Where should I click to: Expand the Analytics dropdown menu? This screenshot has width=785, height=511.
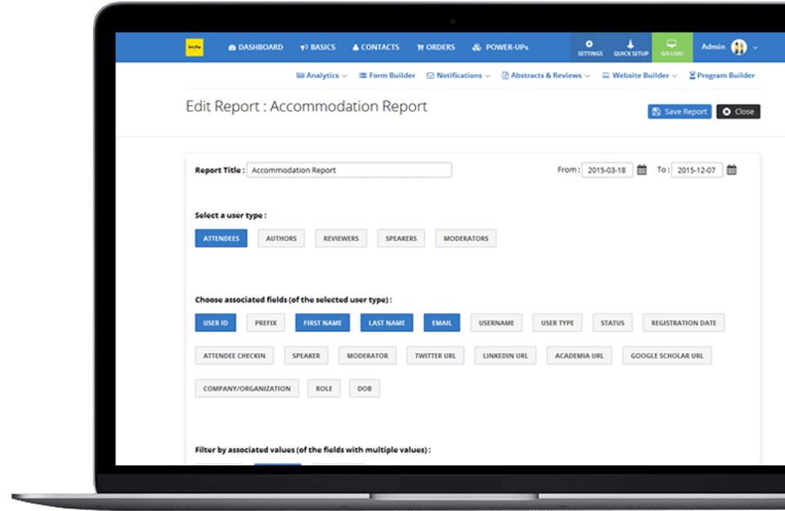pos(321,75)
